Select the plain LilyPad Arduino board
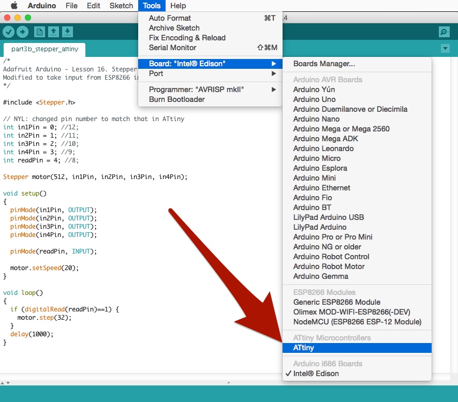Viewport: 458px width, 402px height. coord(357,227)
